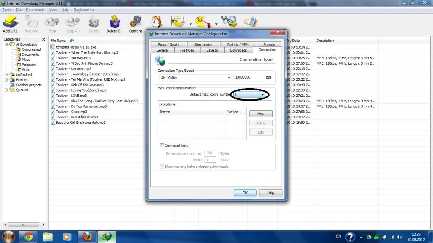Select the Documents category
The height and width of the screenshot is (243, 433).
[30, 55]
